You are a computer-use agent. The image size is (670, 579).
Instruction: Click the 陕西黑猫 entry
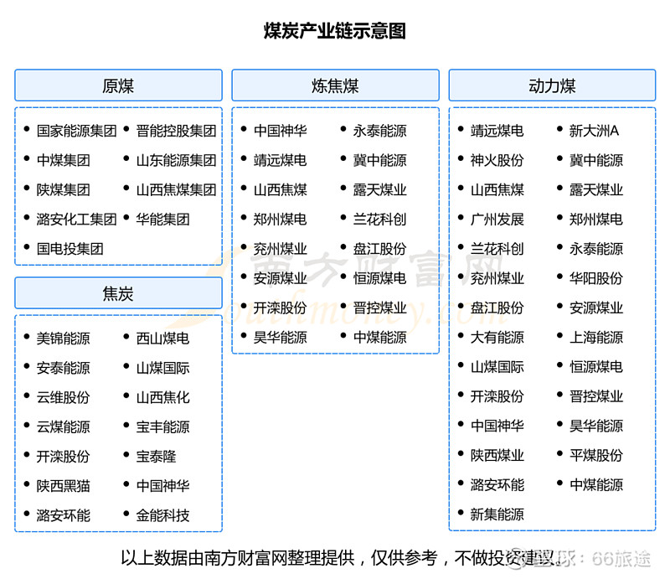(63, 486)
